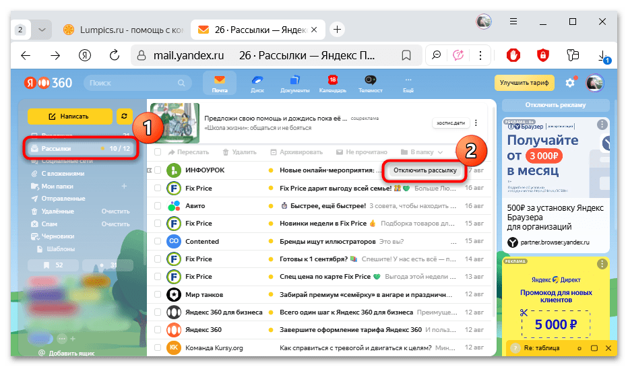Clear the Удалённые folder with Очистить
This screenshot has height=367, width=628.
coord(115,211)
